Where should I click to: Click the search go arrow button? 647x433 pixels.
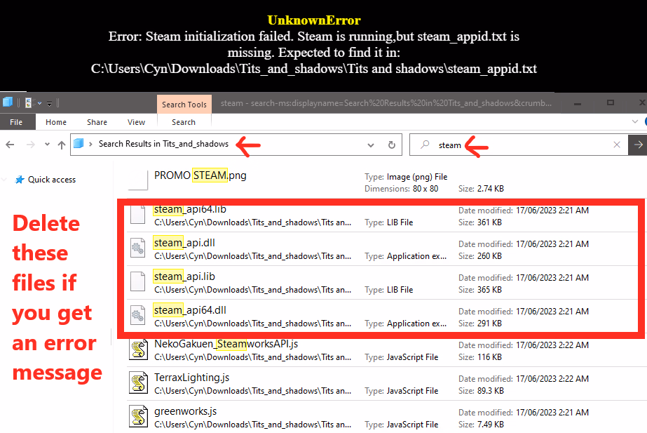click(638, 145)
